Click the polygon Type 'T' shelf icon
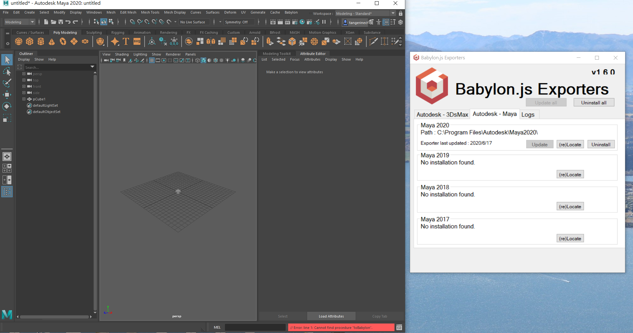Image resolution: width=633 pixels, height=333 pixels. click(126, 41)
